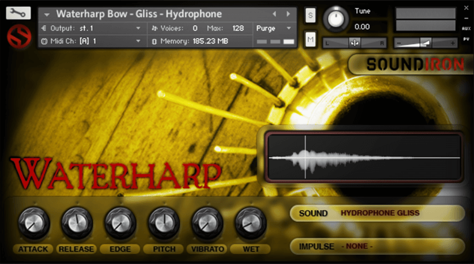Click the Vibrato knob
The width and height of the screenshot is (474, 264).
pyautogui.click(x=207, y=222)
